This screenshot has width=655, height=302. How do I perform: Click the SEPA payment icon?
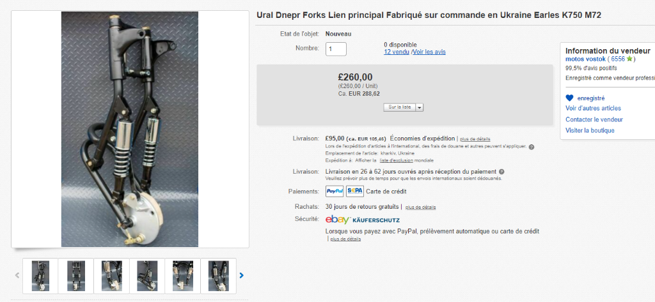pyautogui.click(x=354, y=191)
